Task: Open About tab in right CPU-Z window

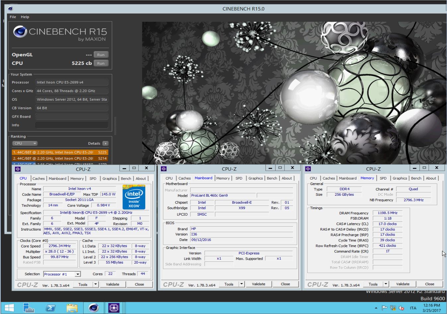Action: coord(431,178)
